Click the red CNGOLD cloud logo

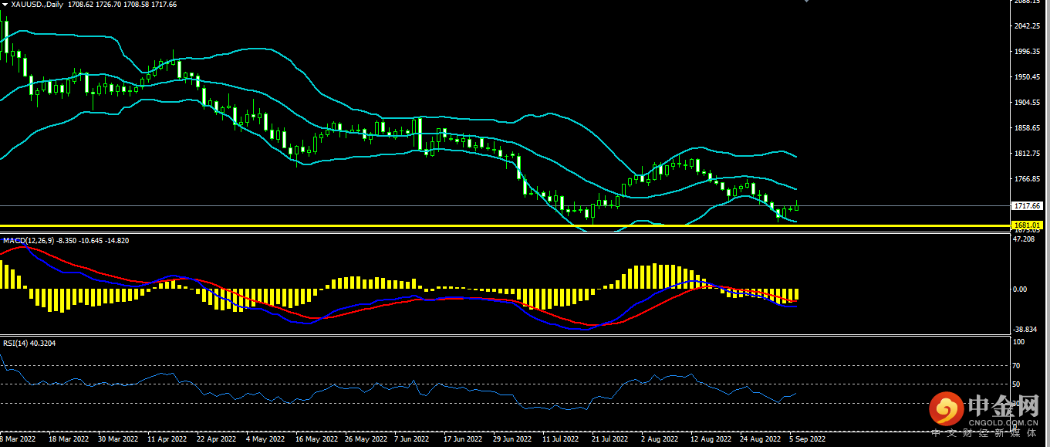947,410
